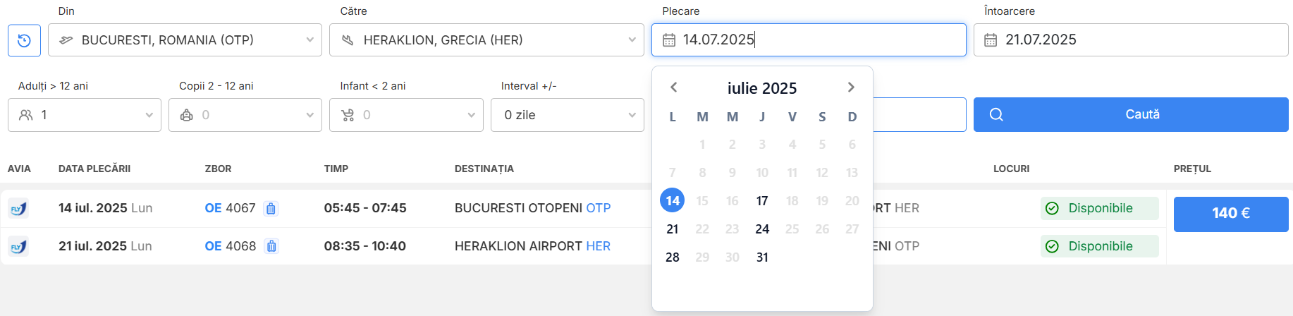This screenshot has height=316, width=1293.
Task: Click the Întoarcere return date field
Action: point(1142,40)
